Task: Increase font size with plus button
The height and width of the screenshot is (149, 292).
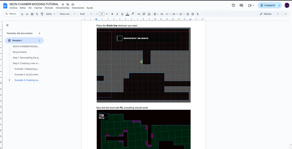Action: point(107,14)
